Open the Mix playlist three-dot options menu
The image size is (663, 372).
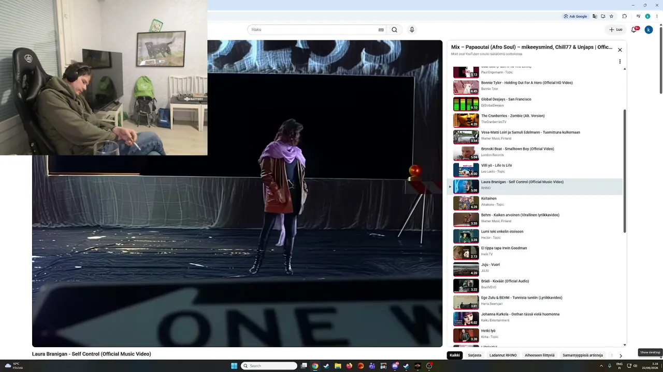[x=620, y=61]
